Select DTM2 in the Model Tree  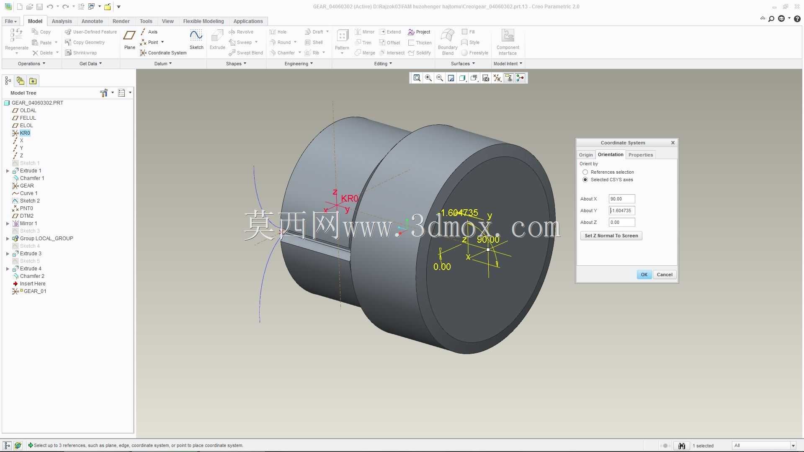pos(26,216)
